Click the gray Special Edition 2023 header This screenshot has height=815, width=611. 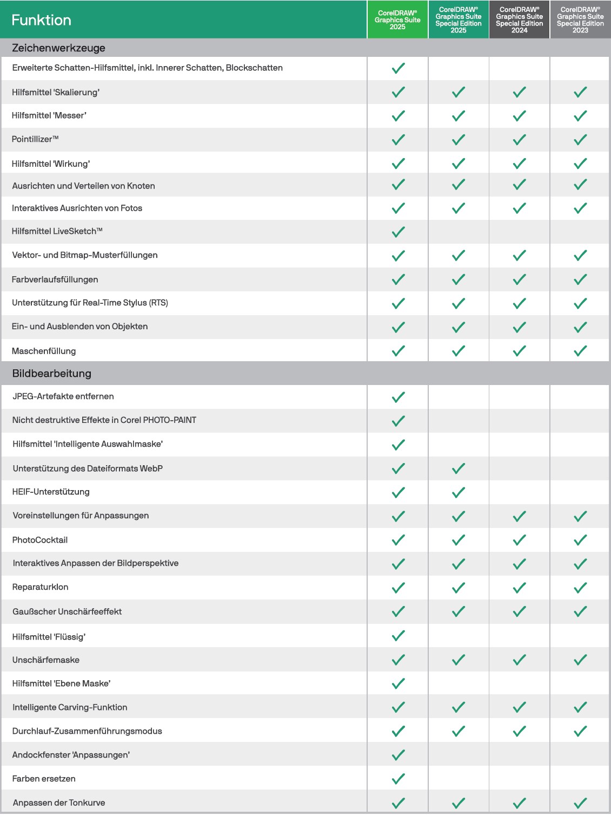(580, 20)
